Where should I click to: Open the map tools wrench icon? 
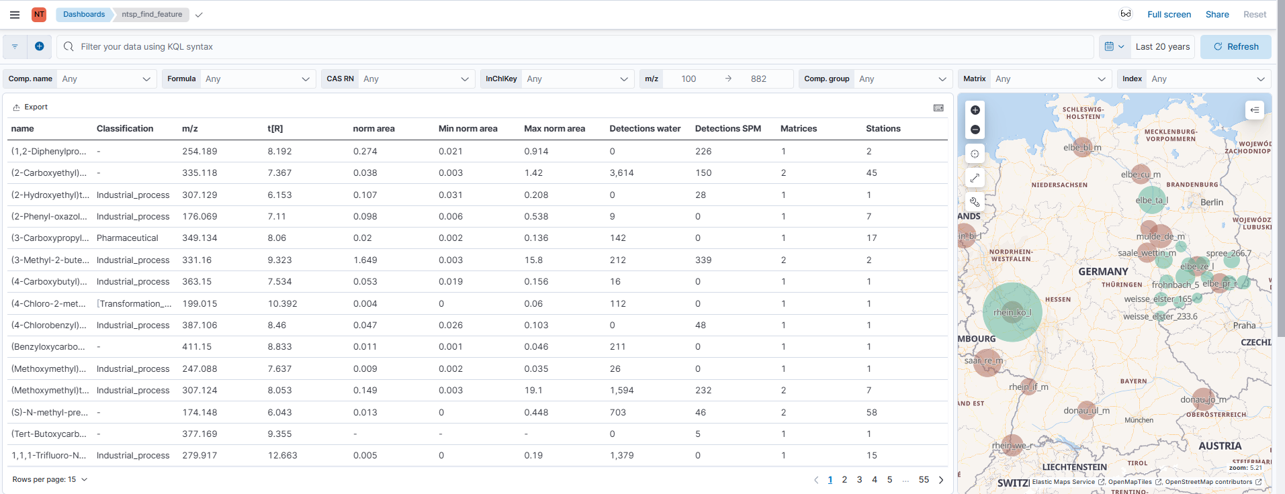[975, 202]
